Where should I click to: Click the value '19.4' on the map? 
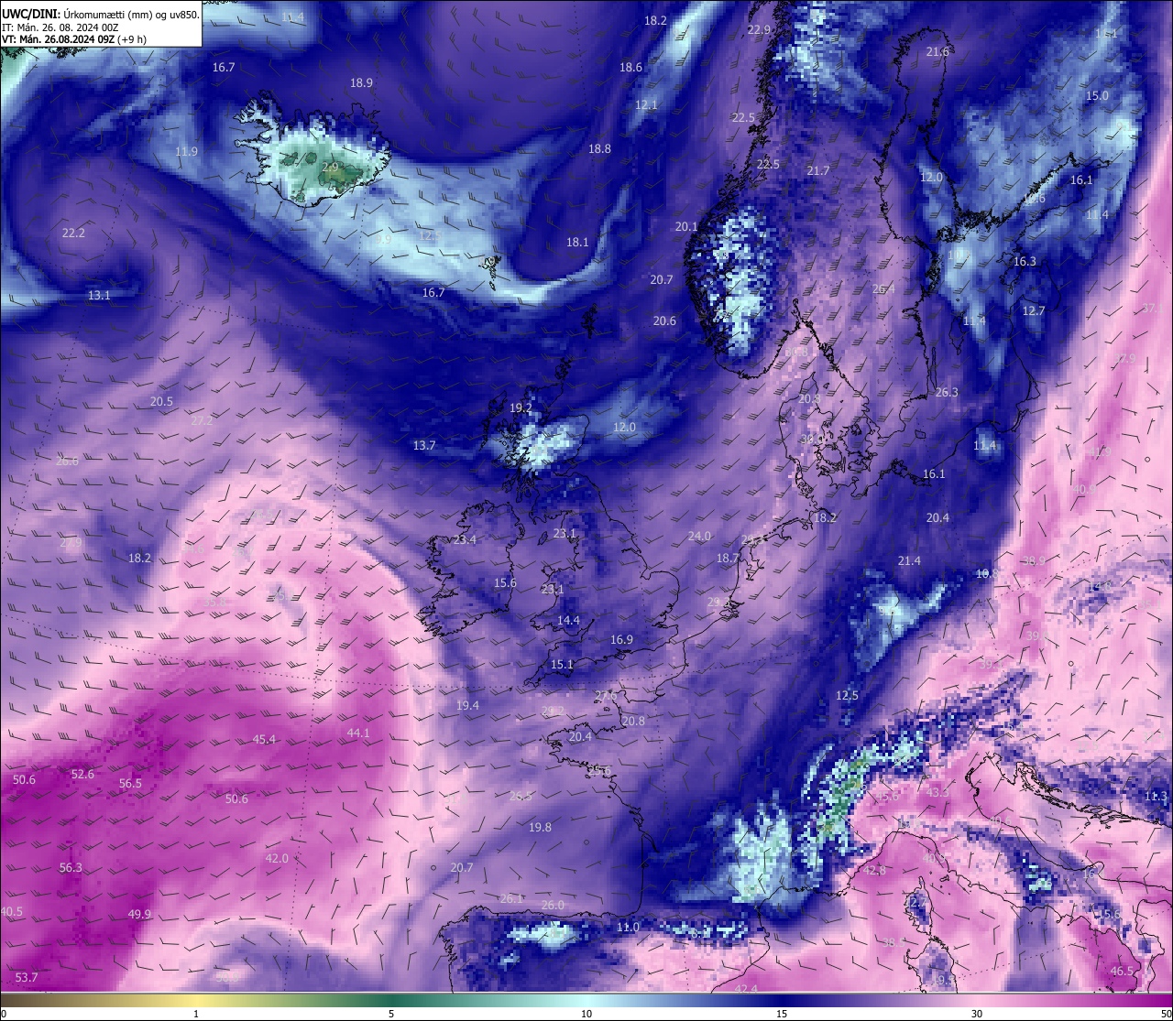[x=467, y=705]
